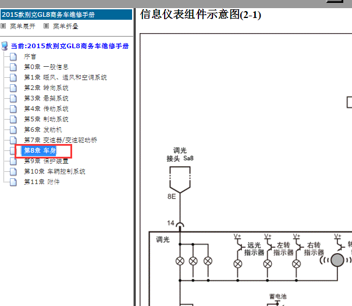The image size is (352, 306).
Task: Click the page icon beside 第1章 暖风
Action: pos(13,77)
